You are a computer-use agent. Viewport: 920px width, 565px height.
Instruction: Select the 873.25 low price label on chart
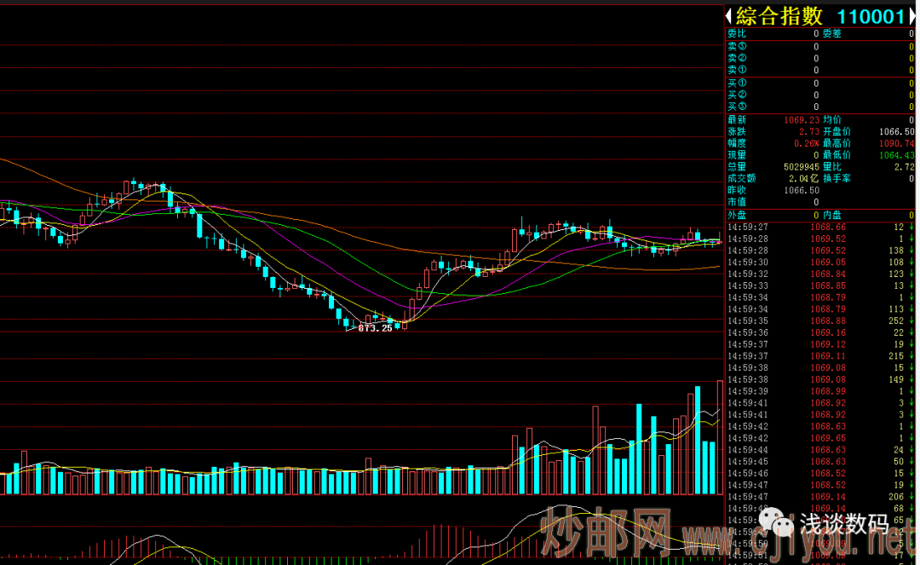point(375,328)
